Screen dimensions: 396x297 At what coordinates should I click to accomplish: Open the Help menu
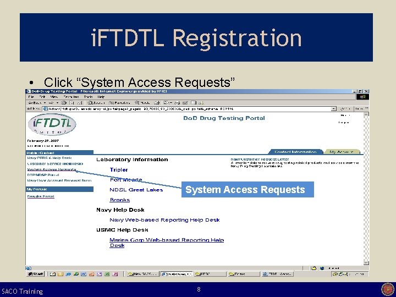pyautogui.click(x=101, y=97)
